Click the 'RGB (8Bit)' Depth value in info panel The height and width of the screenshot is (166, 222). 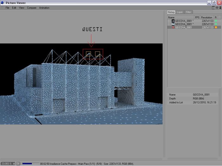(199, 99)
